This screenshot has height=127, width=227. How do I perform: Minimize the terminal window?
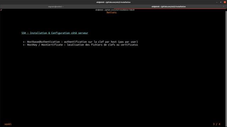click(x=217, y=2)
